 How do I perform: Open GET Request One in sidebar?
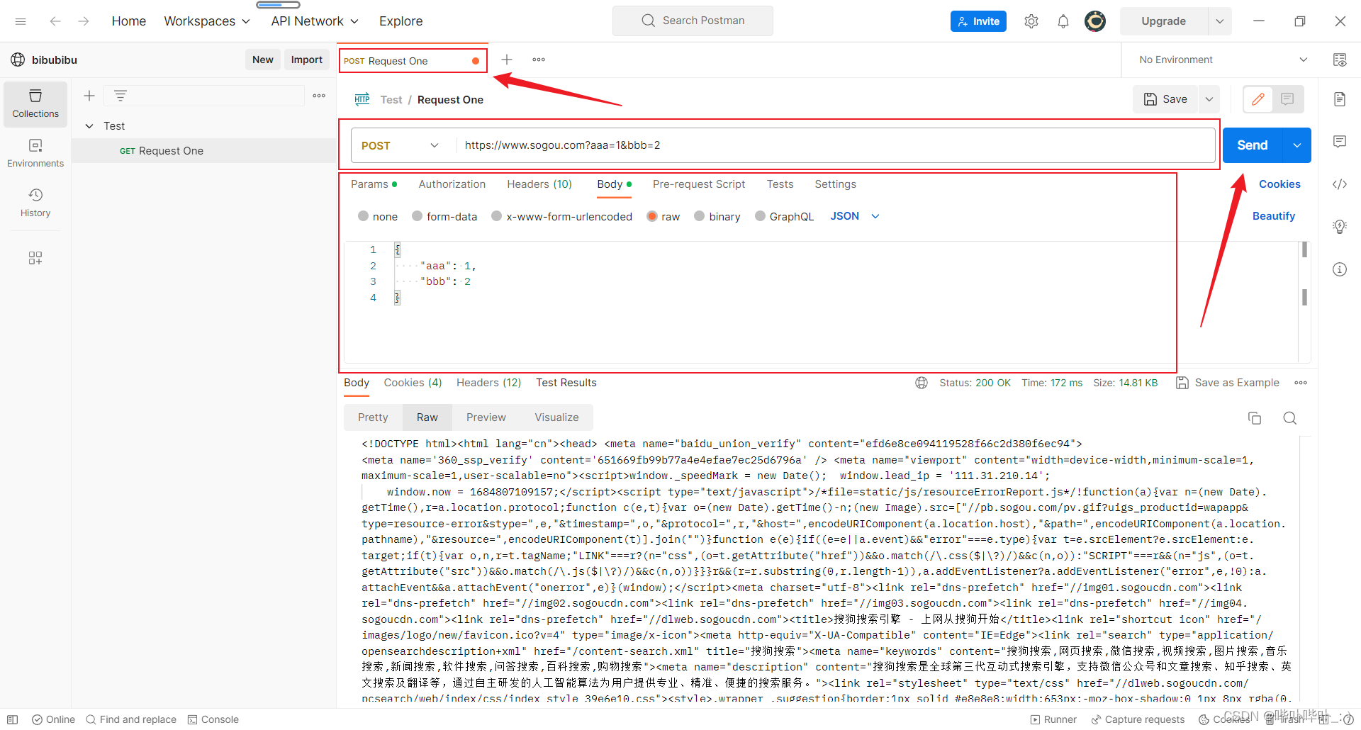203,151
